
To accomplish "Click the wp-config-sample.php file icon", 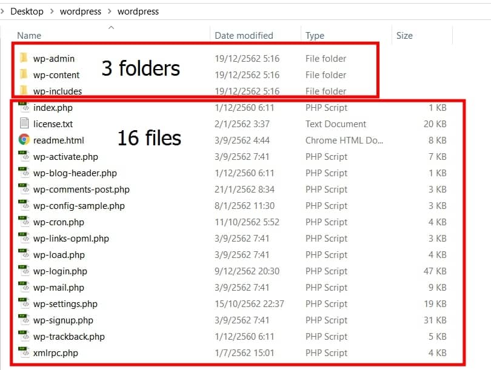I will pos(24,205).
